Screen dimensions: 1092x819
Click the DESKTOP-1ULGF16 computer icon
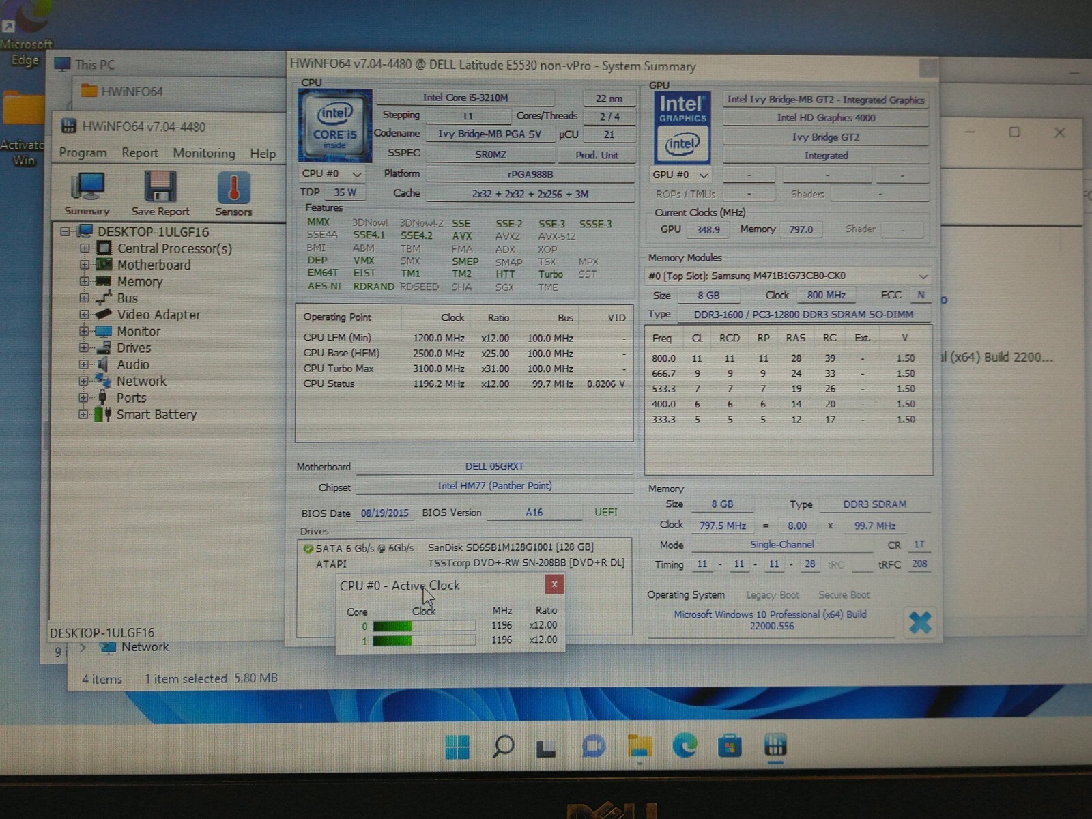[85, 231]
